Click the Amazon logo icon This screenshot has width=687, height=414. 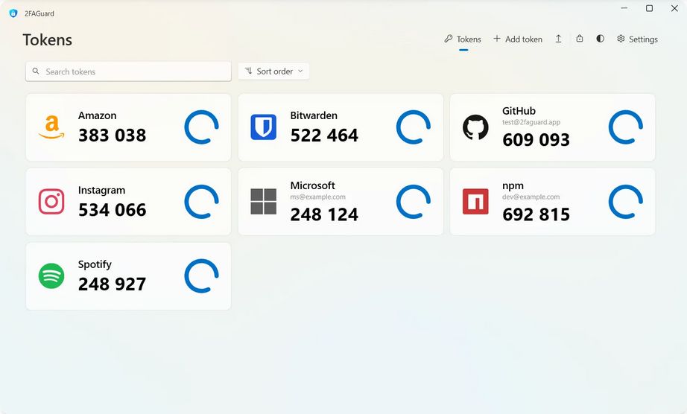[x=51, y=127]
